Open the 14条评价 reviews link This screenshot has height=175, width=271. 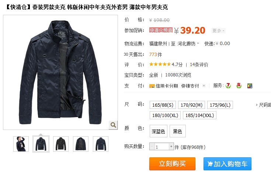pos(199,65)
